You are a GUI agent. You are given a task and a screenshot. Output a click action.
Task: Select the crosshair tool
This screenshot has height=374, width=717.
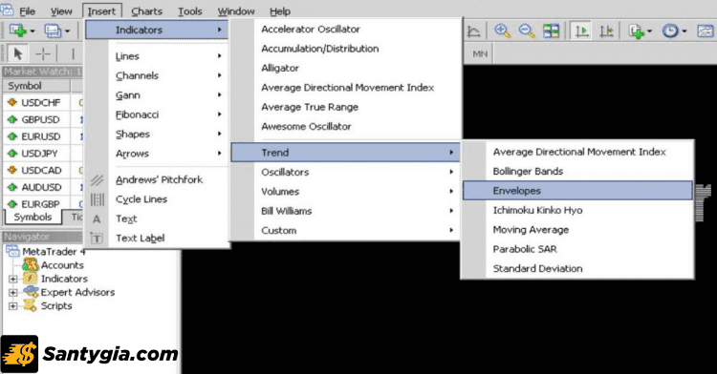click(43, 53)
